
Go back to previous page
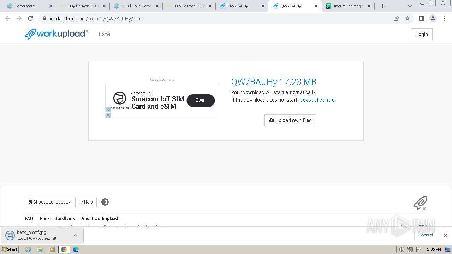[8, 18]
